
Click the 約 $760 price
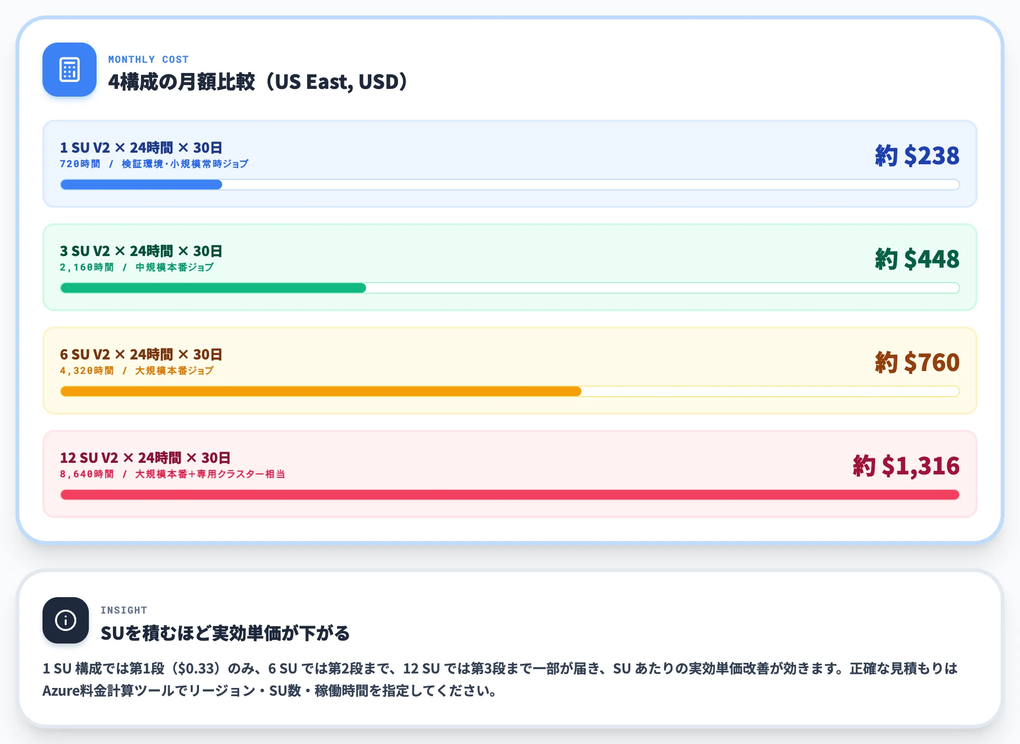pyautogui.click(x=917, y=362)
